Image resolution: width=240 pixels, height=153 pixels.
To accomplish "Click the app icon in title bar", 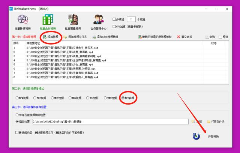I will (11, 9).
